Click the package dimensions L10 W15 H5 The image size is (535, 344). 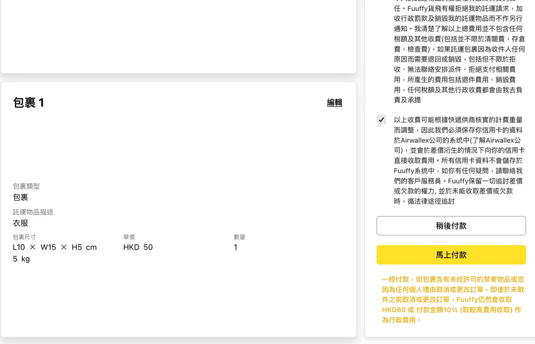[x=54, y=247]
